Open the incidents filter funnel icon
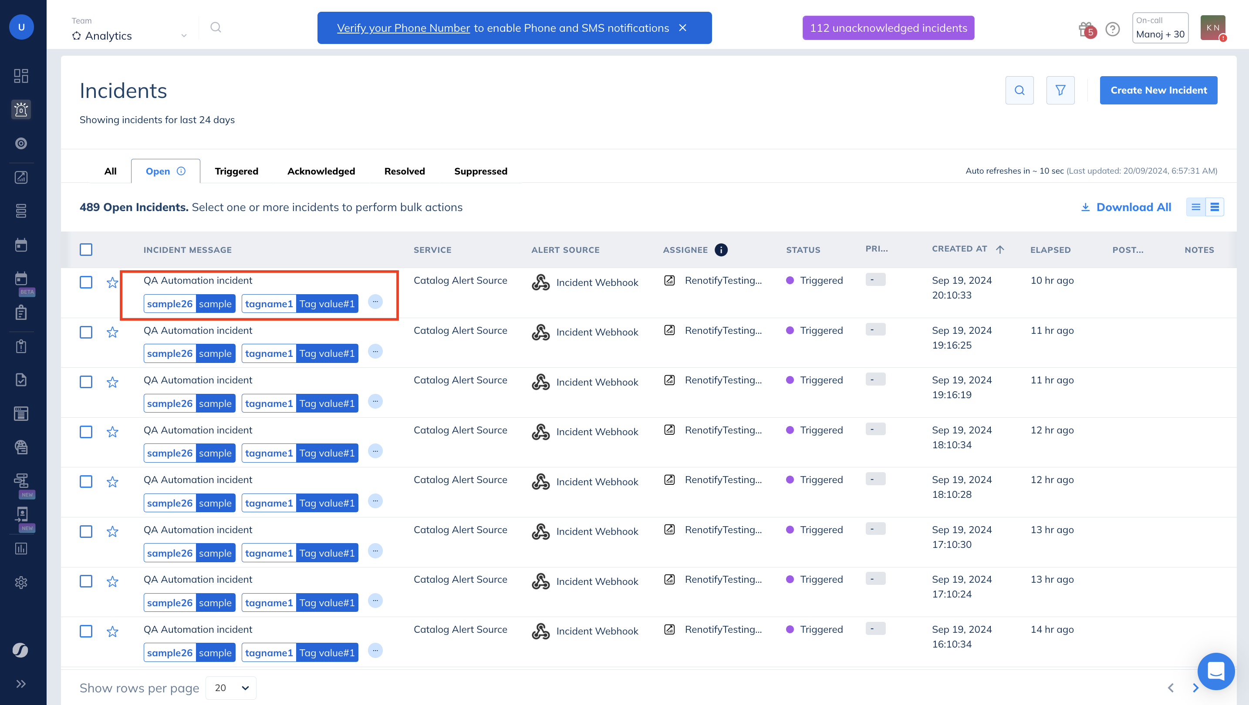1249x705 pixels. [1060, 90]
